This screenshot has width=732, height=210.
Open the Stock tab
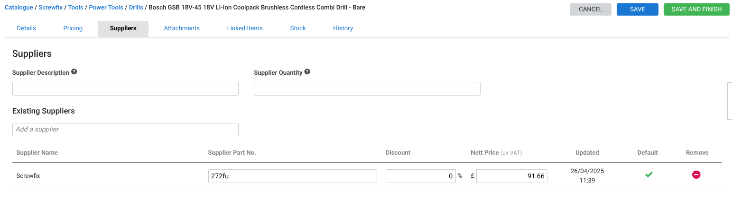pyautogui.click(x=298, y=28)
